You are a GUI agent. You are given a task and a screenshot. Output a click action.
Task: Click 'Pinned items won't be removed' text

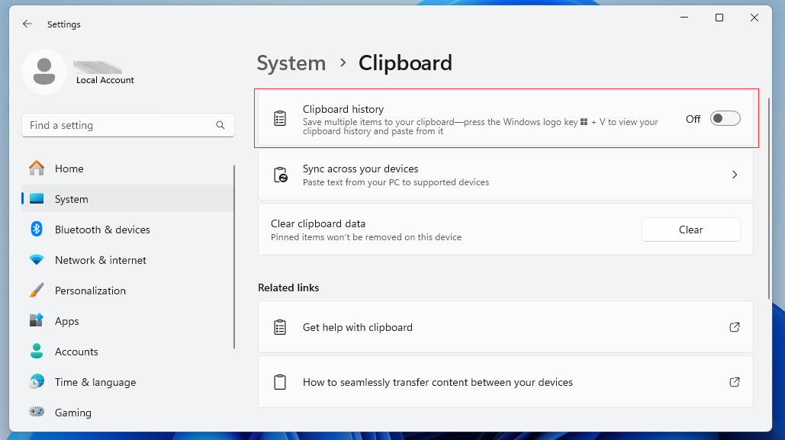click(366, 237)
